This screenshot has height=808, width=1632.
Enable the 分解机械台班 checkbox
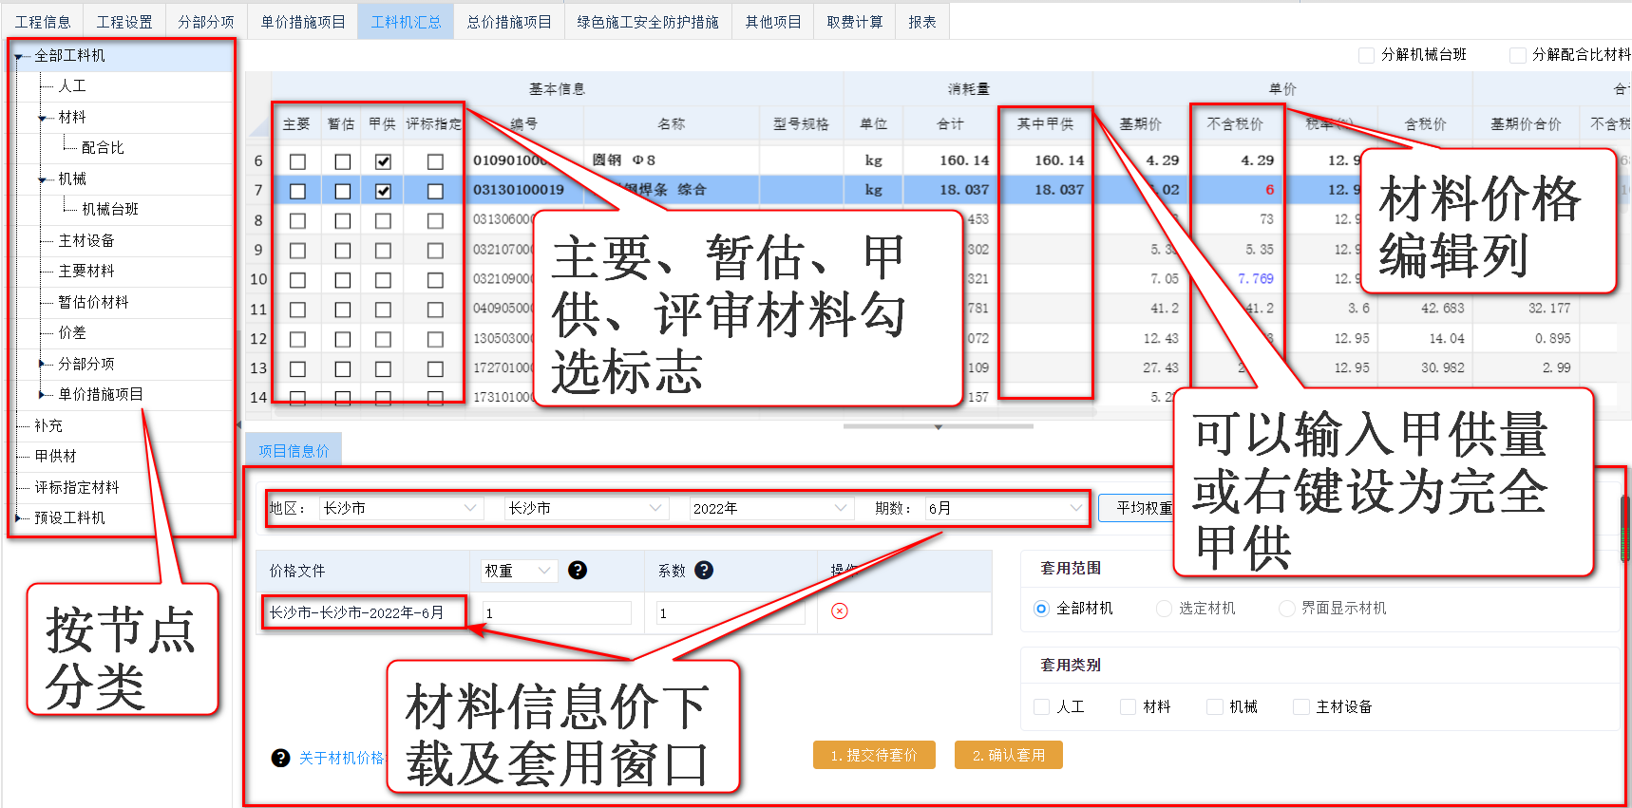(x=1366, y=55)
